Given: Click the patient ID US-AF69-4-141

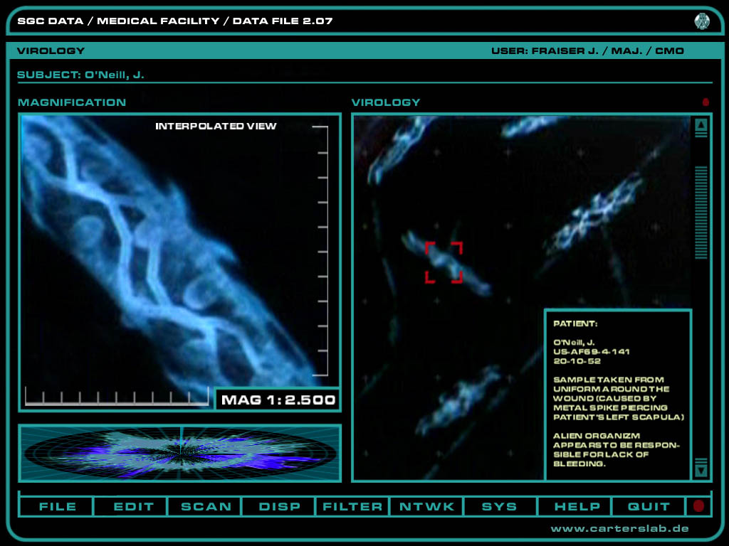Looking at the screenshot, I should point(592,351).
